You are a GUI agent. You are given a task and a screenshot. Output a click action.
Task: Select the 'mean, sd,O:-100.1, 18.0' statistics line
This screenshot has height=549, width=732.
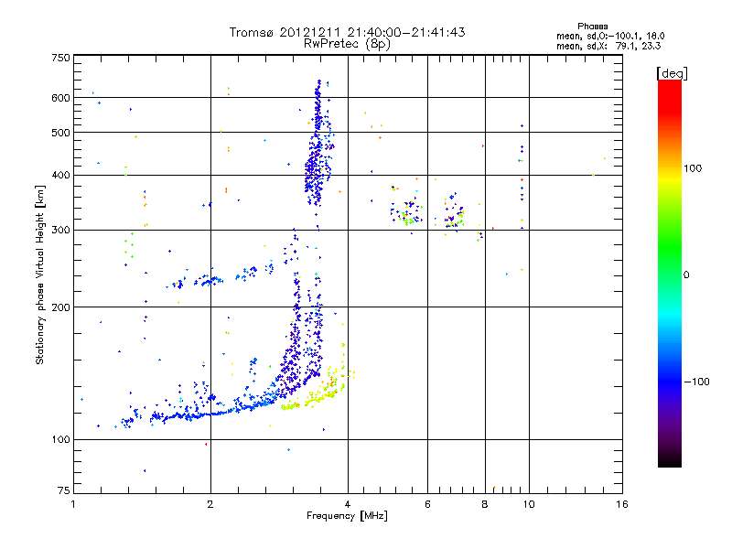point(610,36)
